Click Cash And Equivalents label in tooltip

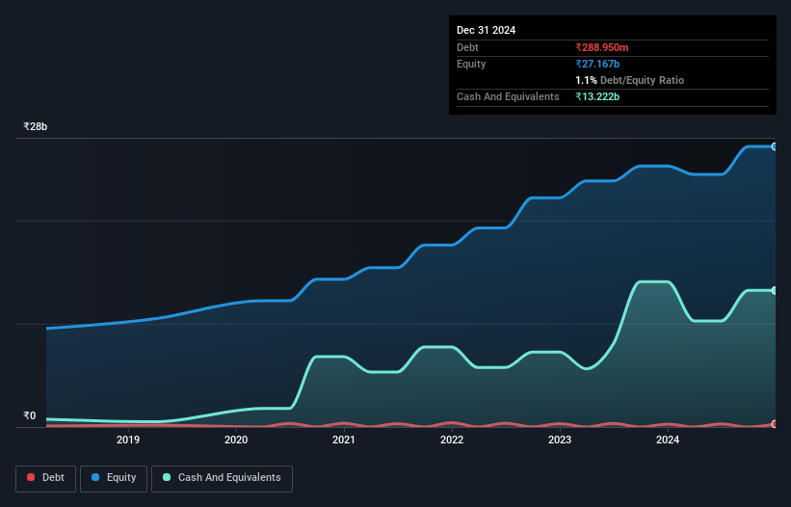click(x=508, y=96)
